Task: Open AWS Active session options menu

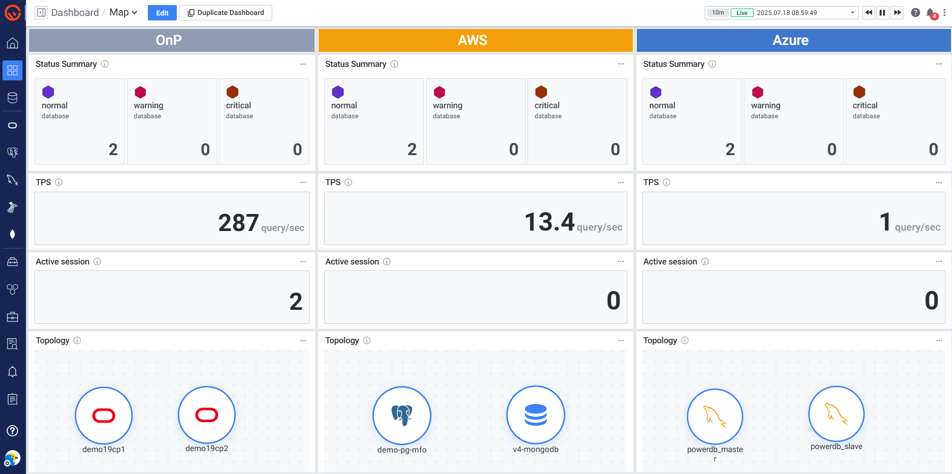Action: [621, 261]
